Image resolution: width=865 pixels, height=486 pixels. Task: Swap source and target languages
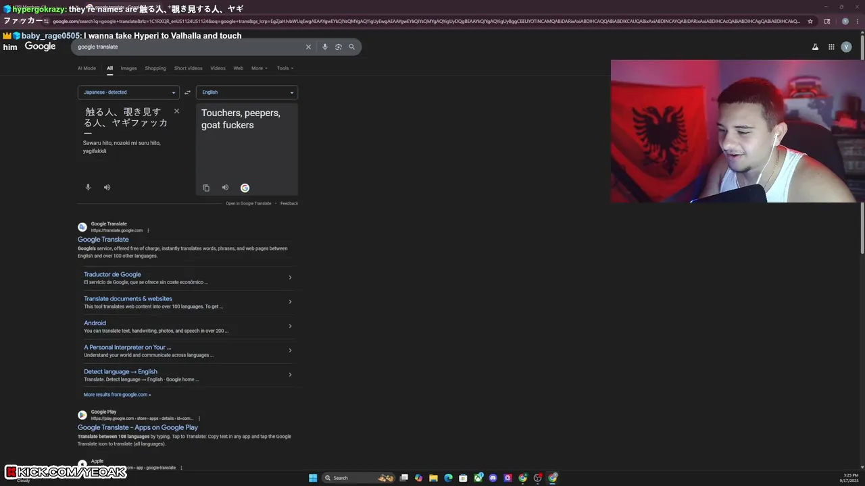click(x=187, y=92)
